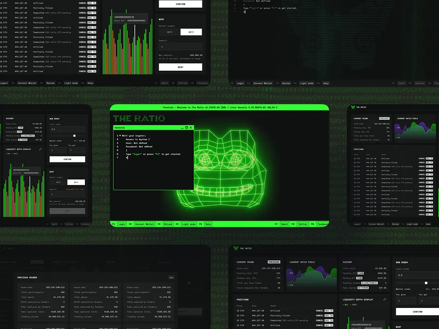Click CLAIM in bottom-right dashboard's Account panel
Screen dimensions: 439x329
pyautogui.click(x=365, y=283)
